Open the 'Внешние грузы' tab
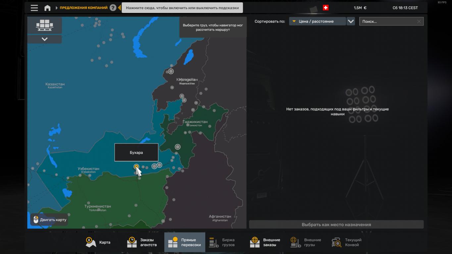The height and width of the screenshot is (254, 452). [306, 242]
